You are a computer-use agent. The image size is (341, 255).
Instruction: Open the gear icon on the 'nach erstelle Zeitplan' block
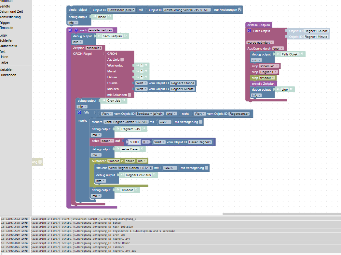point(70,30)
